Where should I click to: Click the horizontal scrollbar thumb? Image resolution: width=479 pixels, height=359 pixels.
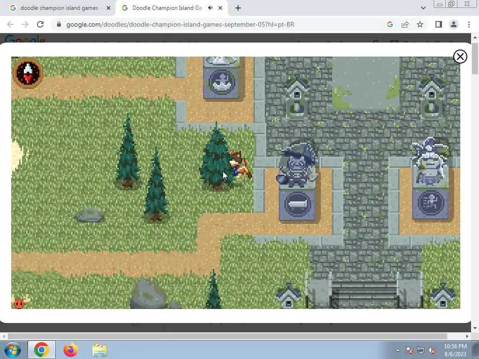(228, 336)
